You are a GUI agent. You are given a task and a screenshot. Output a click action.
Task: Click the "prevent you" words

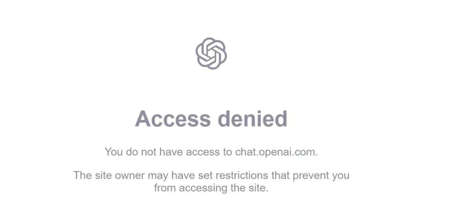(321, 176)
